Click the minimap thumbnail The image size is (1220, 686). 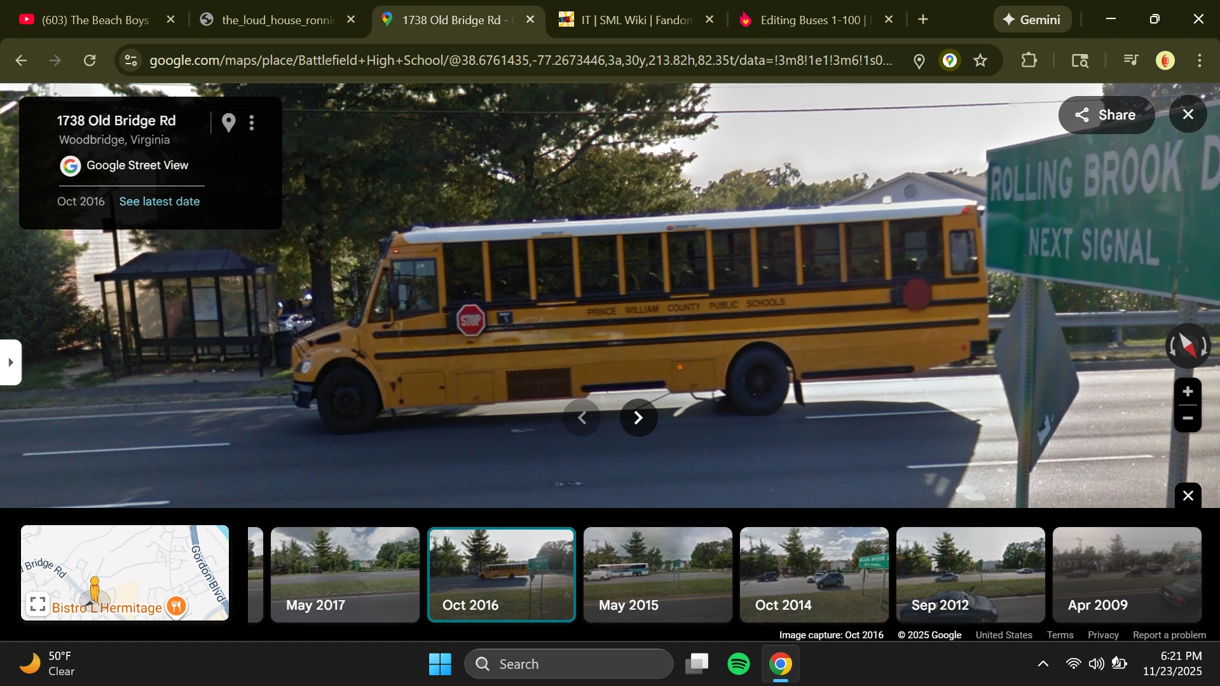(x=125, y=573)
